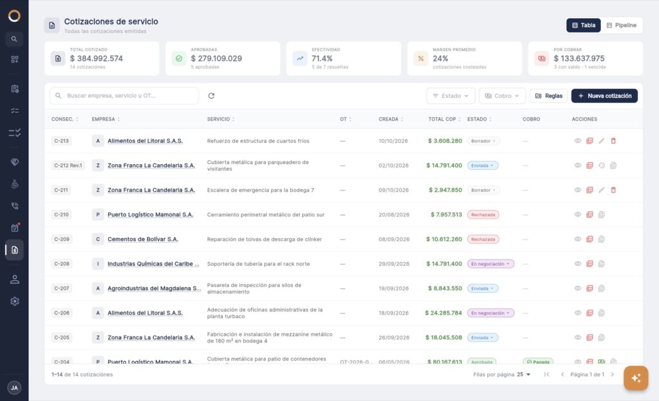Create a new quotation with Nueva cotización
This screenshot has width=659, height=401.
pyautogui.click(x=604, y=96)
